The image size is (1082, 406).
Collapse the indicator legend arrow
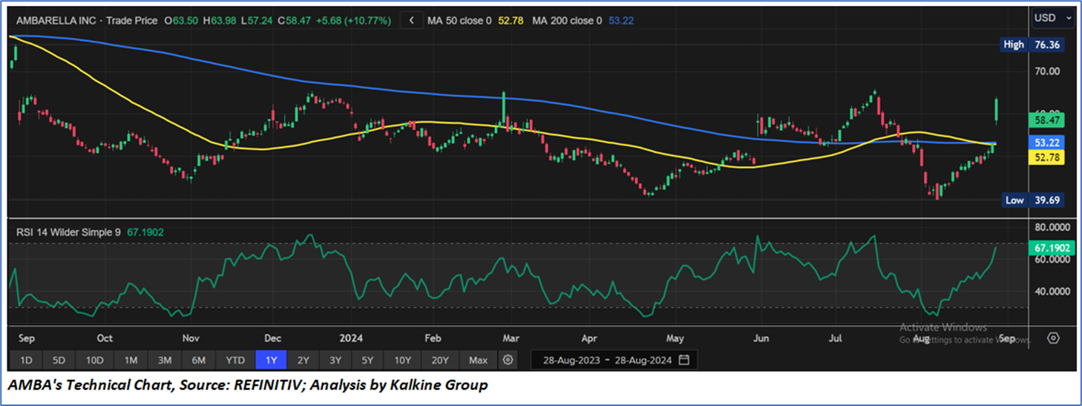click(411, 21)
